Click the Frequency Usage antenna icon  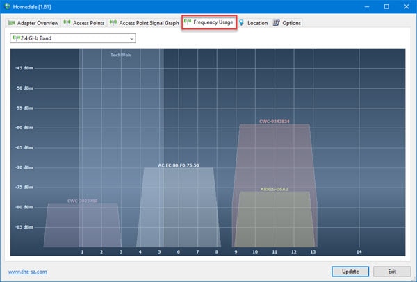188,22
